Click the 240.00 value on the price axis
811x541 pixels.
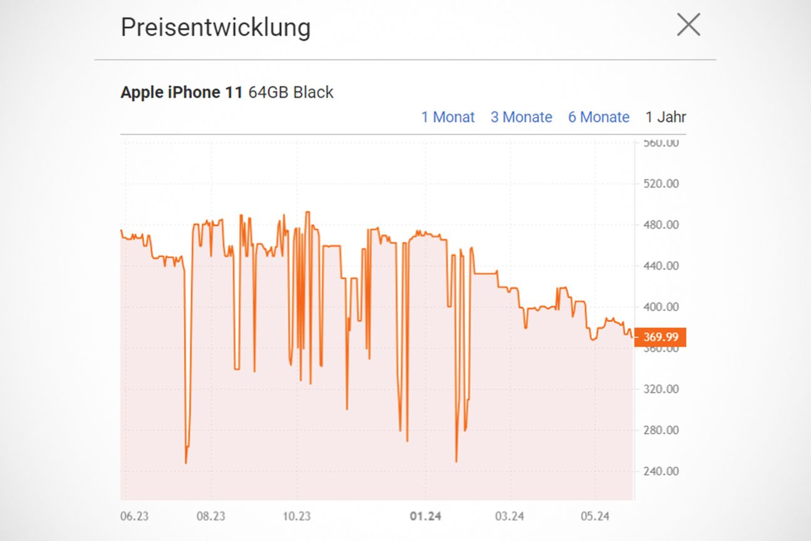click(662, 472)
